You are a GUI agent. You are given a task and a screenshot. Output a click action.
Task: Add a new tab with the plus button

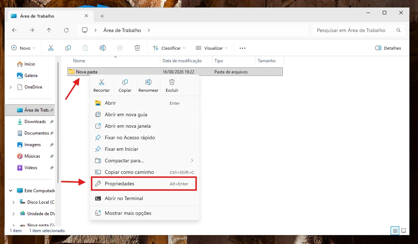(102, 16)
